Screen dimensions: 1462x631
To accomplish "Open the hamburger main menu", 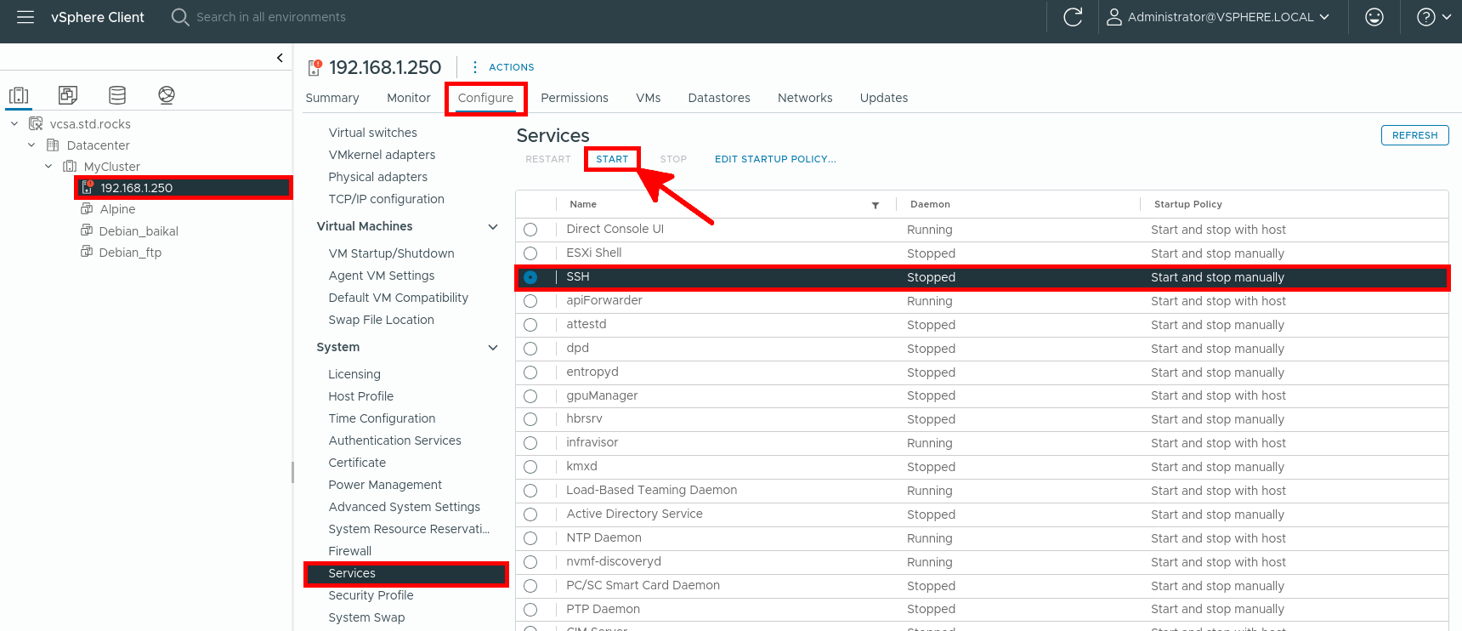I will click(25, 17).
